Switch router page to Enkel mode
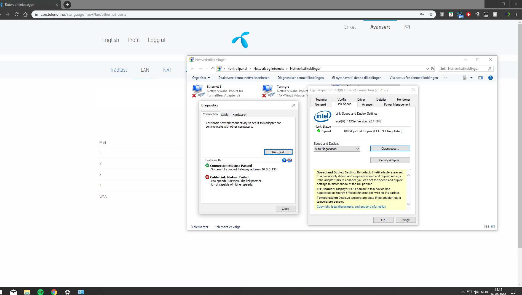 (350, 27)
